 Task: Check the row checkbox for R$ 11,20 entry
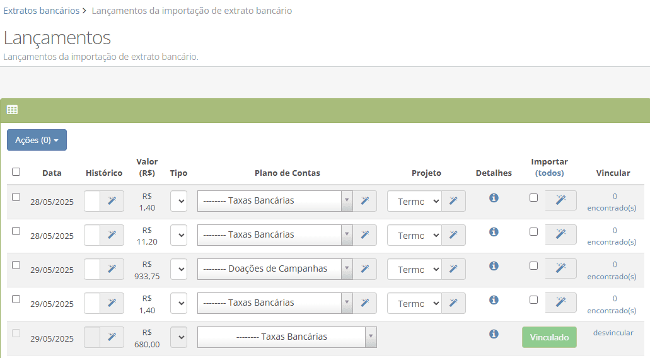click(x=16, y=231)
